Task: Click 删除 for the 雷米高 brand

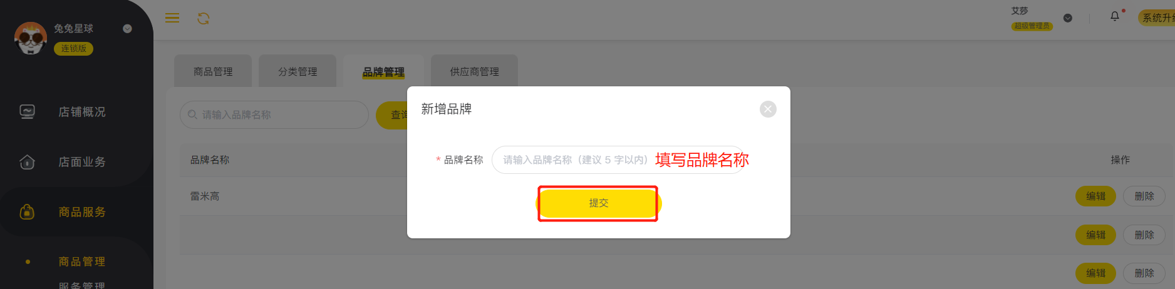Action: [x=1144, y=196]
